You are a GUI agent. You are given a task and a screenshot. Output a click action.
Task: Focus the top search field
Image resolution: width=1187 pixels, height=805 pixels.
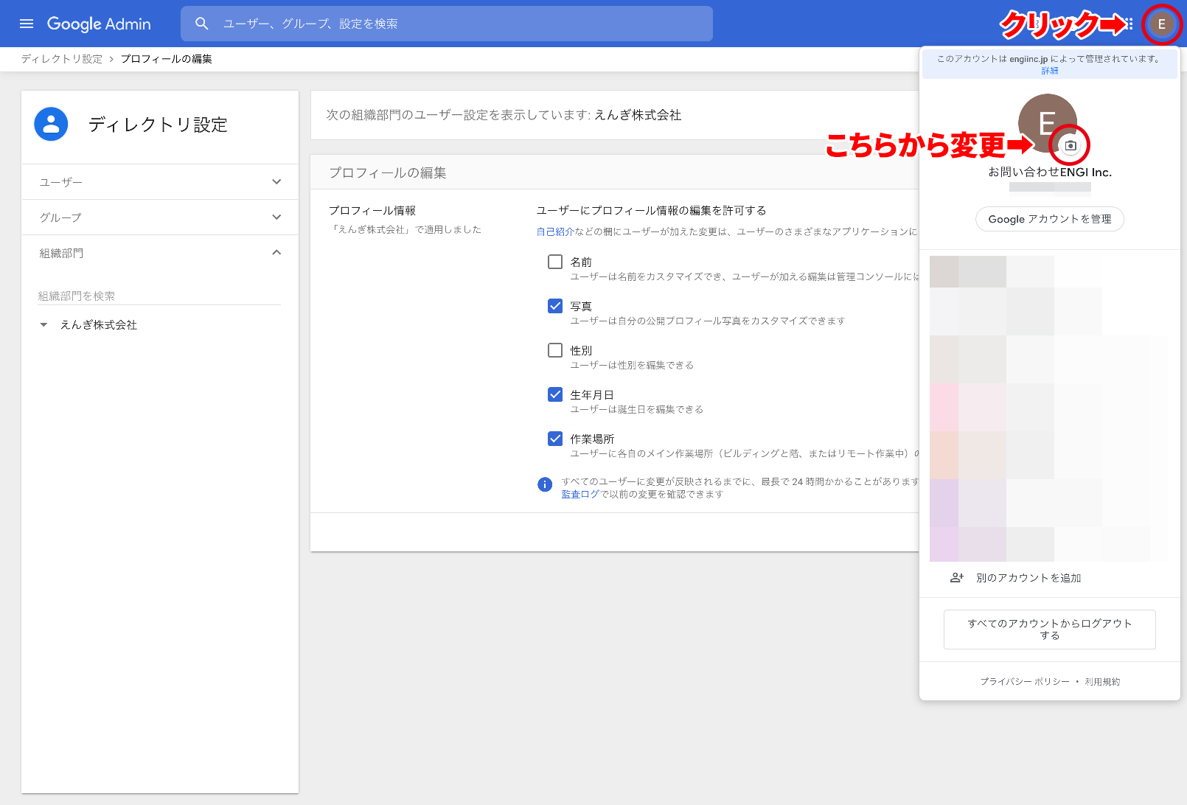447,24
